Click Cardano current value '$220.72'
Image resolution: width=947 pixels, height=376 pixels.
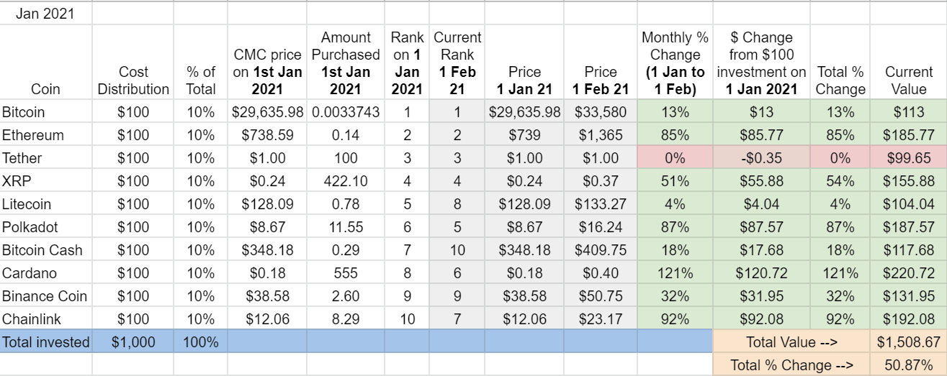(908, 272)
